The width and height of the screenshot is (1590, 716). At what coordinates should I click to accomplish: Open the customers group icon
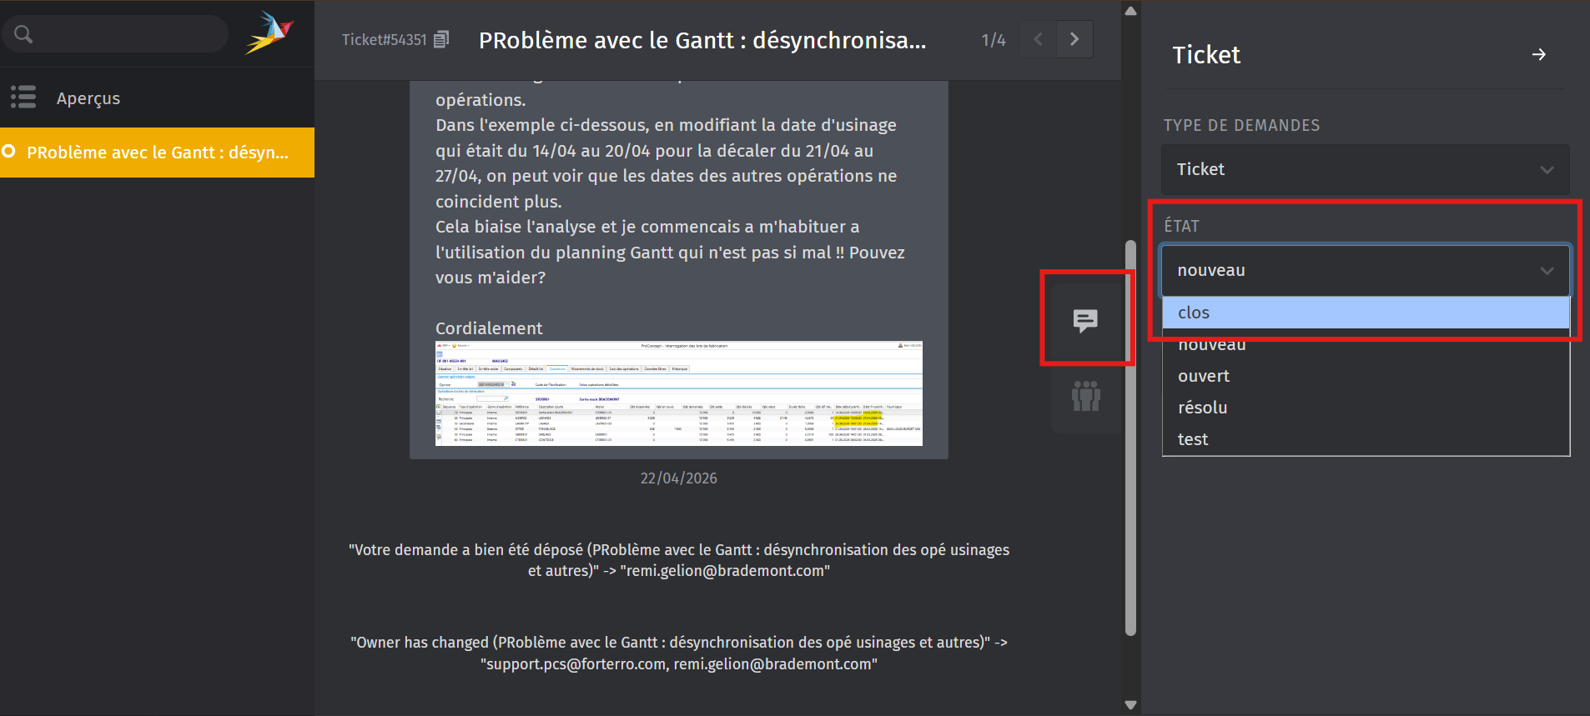tap(1085, 396)
